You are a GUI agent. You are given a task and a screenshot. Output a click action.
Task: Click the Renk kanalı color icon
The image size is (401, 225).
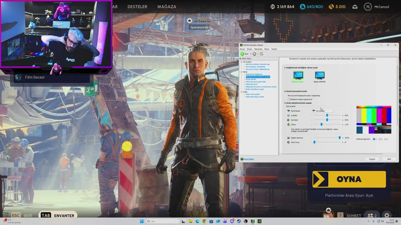[288, 111]
